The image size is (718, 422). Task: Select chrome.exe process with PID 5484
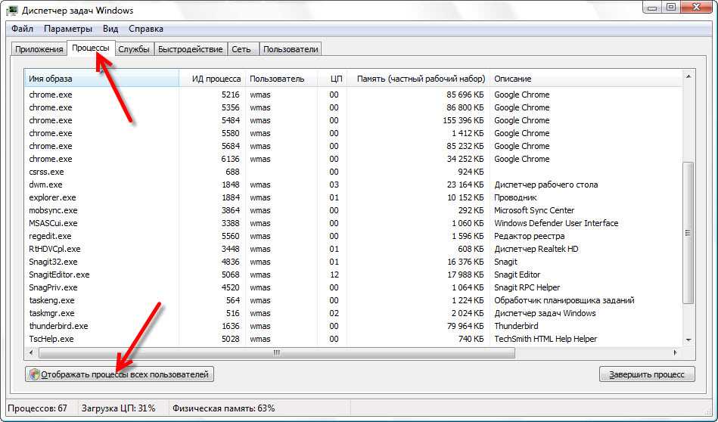353,120
